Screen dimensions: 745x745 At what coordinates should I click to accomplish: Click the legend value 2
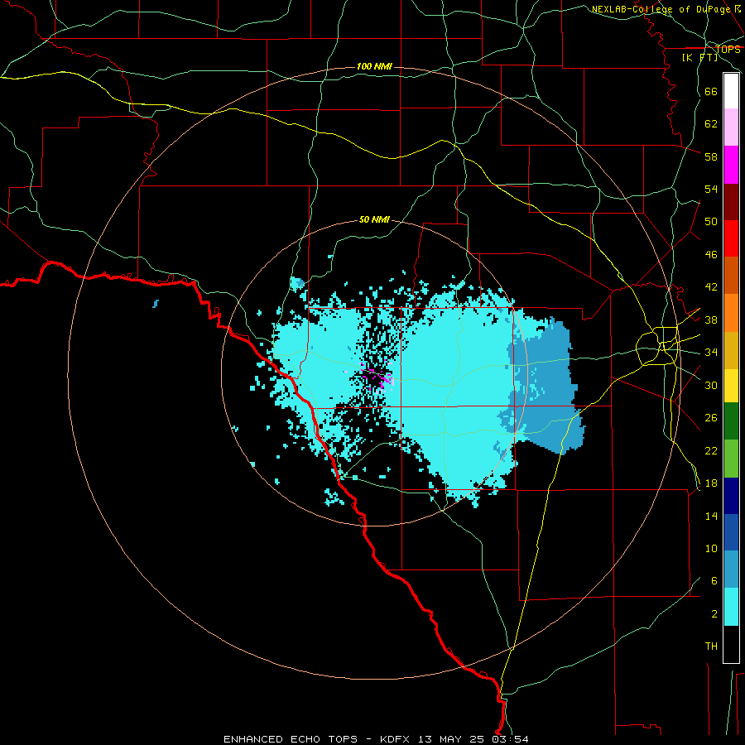[x=714, y=614]
